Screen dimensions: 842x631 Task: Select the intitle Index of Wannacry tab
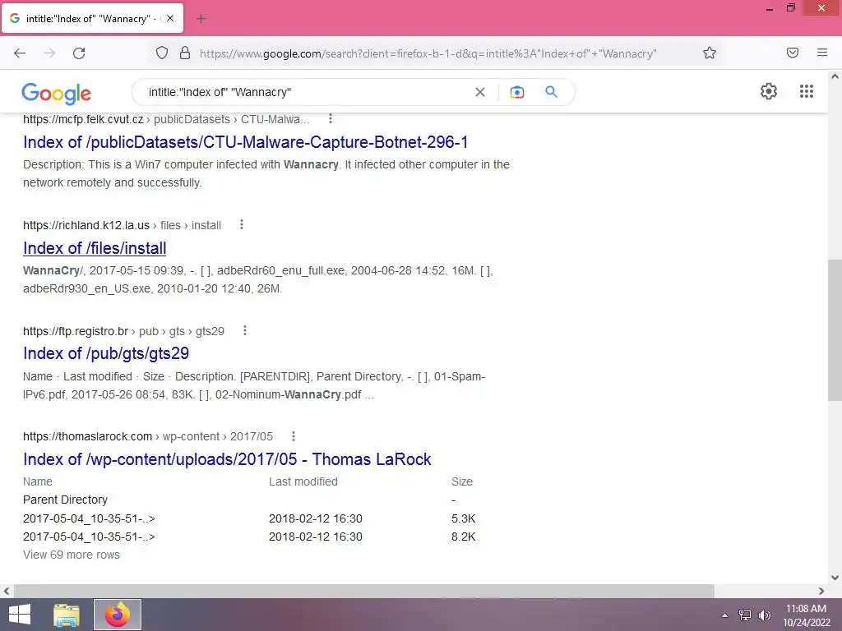coord(92,18)
